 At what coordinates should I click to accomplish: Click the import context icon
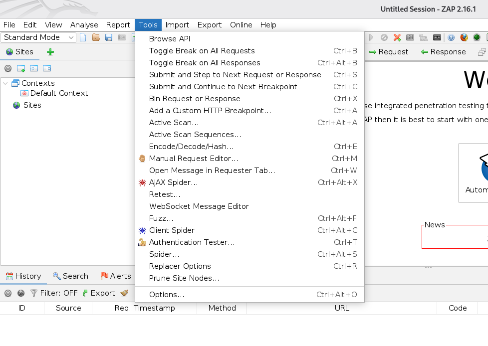(x=34, y=68)
